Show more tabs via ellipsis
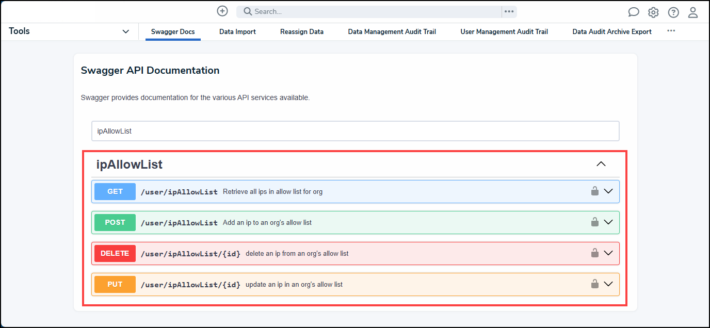710x328 pixels. coord(671,31)
